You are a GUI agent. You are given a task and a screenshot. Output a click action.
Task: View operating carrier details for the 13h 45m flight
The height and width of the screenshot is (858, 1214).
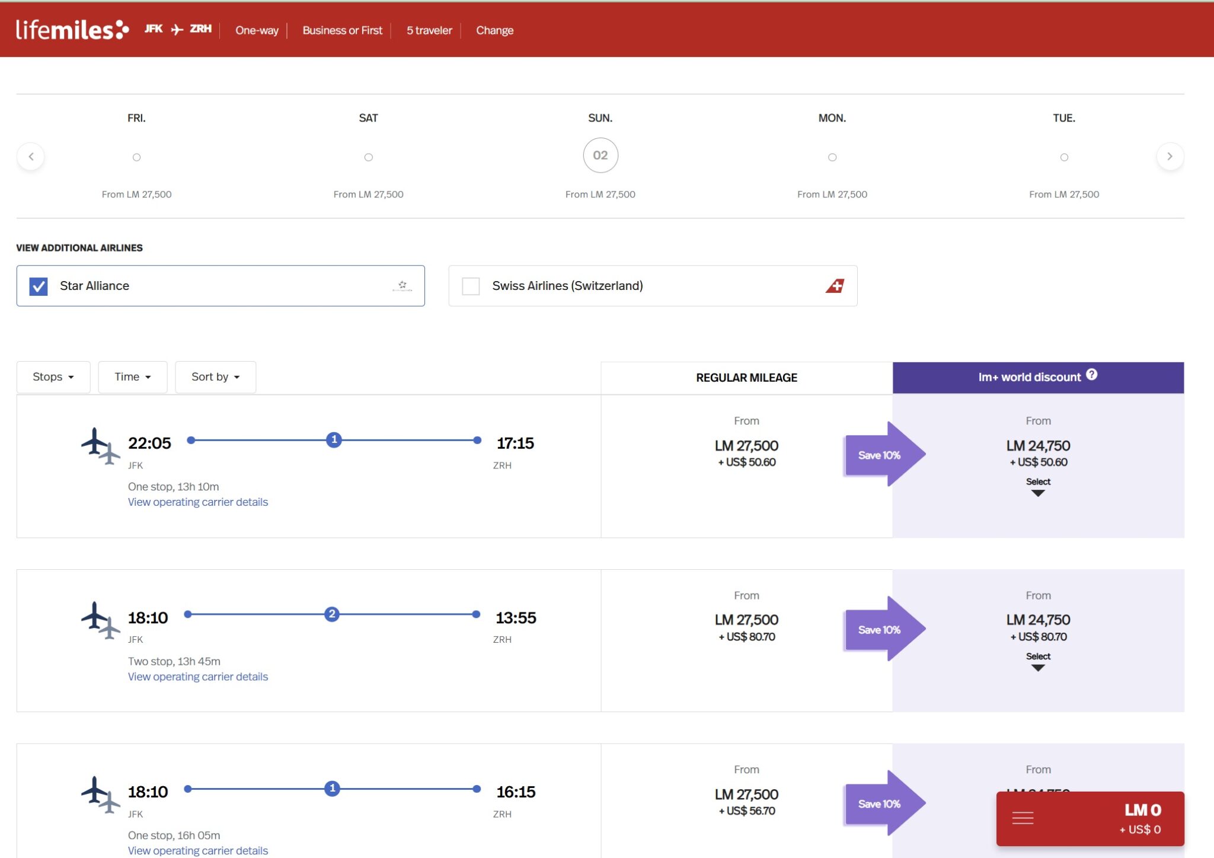[x=197, y=677]
